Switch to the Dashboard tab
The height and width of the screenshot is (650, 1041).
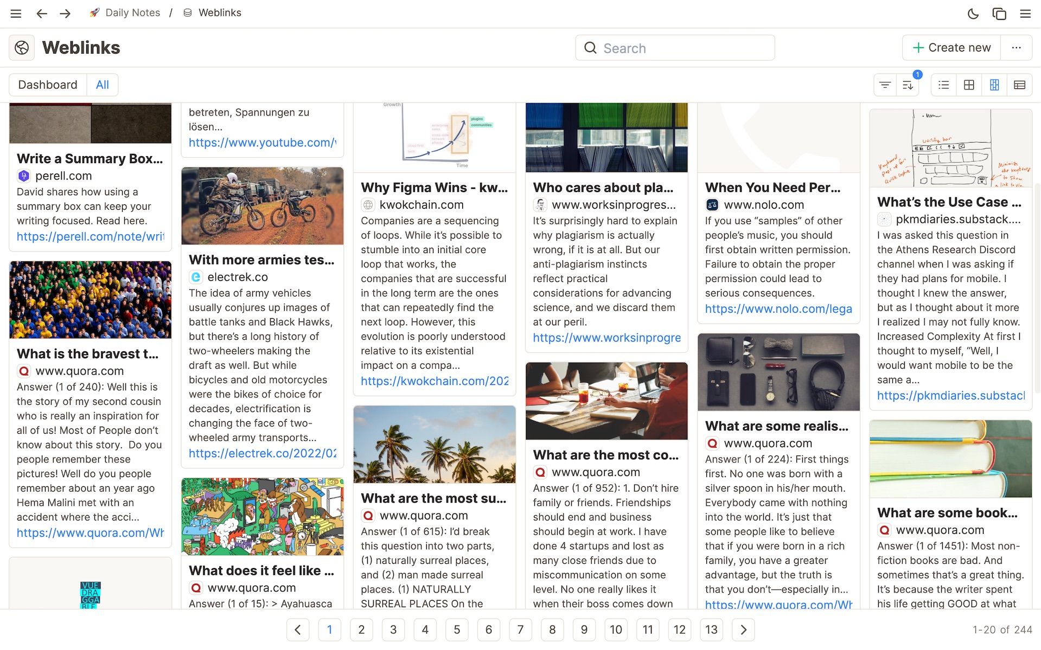[x=47, y=85]
